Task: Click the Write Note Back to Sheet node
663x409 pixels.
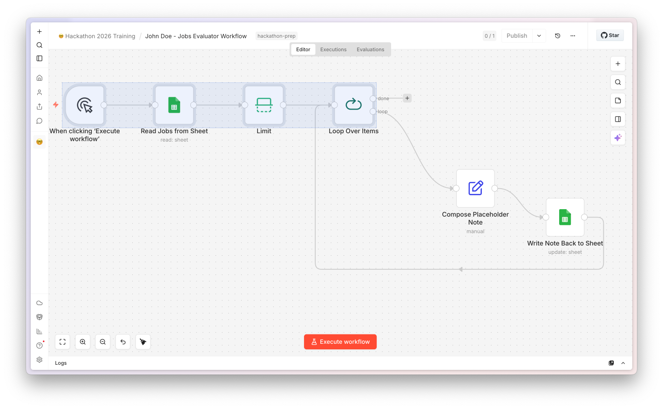Action: (x=565, y=217)
